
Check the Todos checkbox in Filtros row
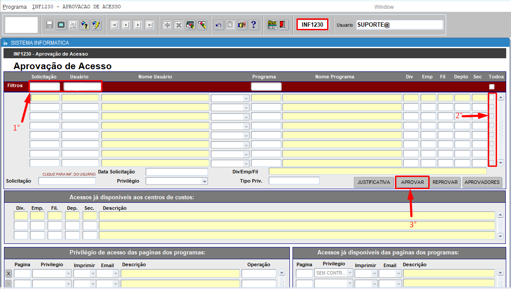click(492, 87)
